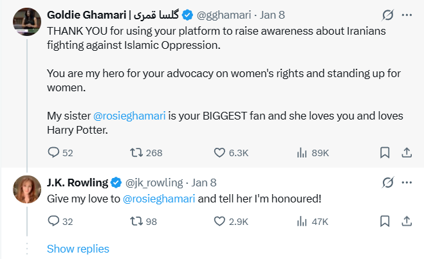Open Grok icon on Goldie's tweet
This screenshot has height=259, width=424.
point(387,14)
